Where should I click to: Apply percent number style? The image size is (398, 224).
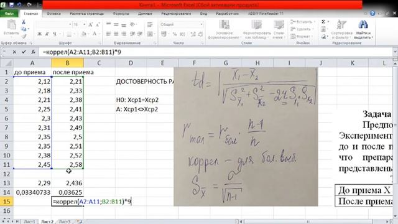click(175, 34)
